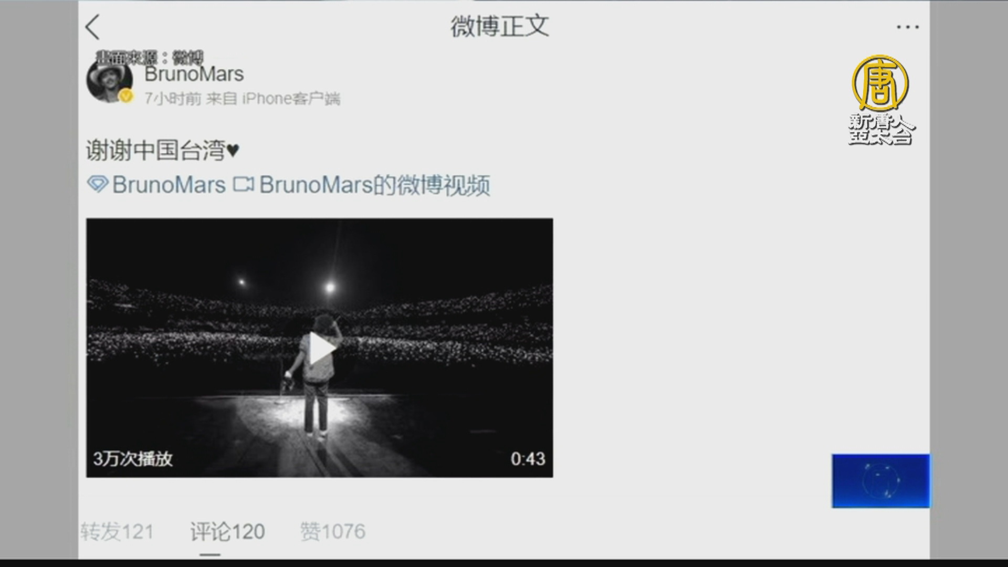The height and width of the screenshot is (567, 1008).
Task: Click the diamond icon before BrunoMars tag
Action: (98, 184)
